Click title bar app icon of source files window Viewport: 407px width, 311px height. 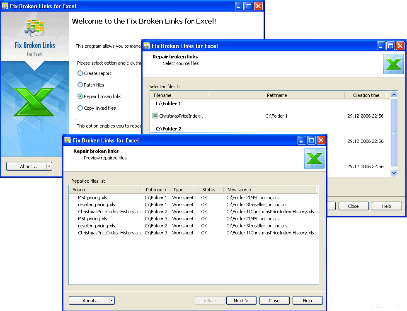(146, 46)
